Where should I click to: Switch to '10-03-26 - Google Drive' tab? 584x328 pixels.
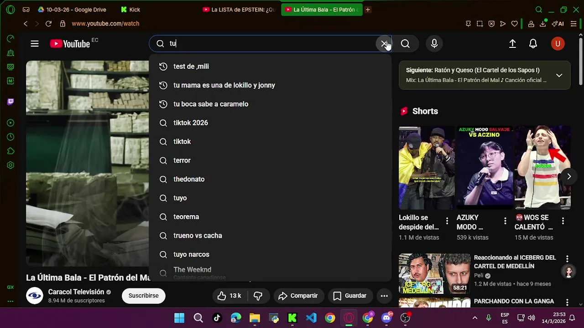72,10
